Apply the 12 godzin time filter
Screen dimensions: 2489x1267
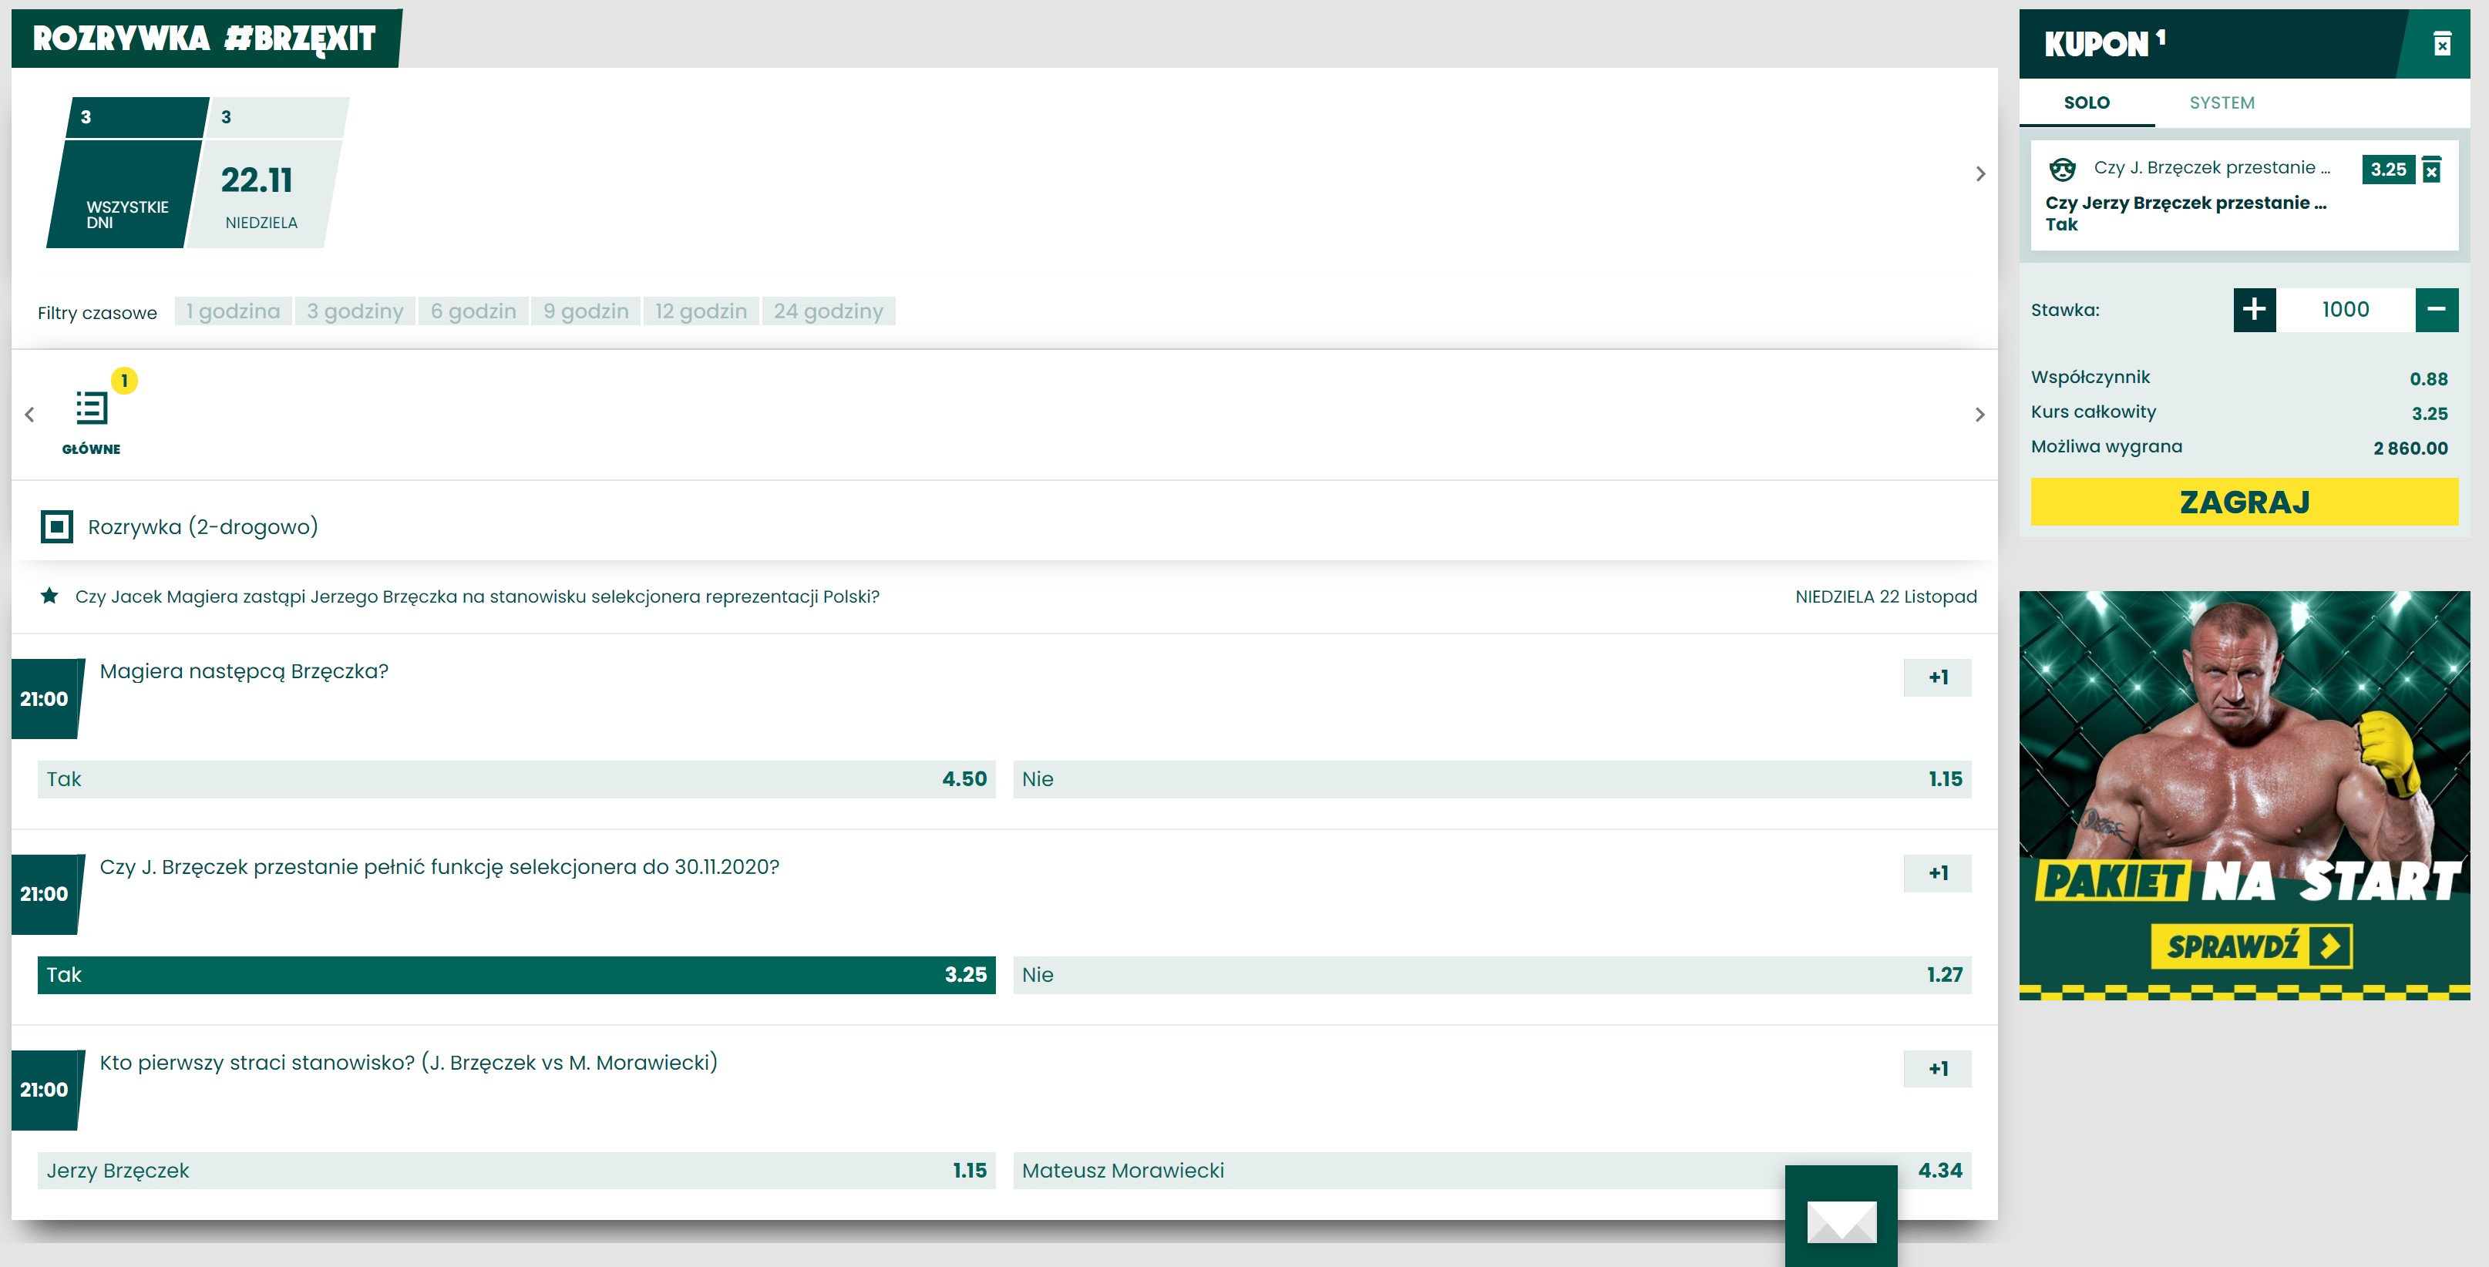click(701, 311)
